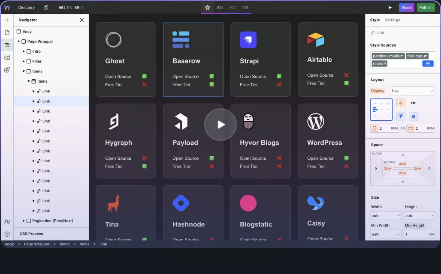Click the horizontal flex direction icon

pos(413,103)
